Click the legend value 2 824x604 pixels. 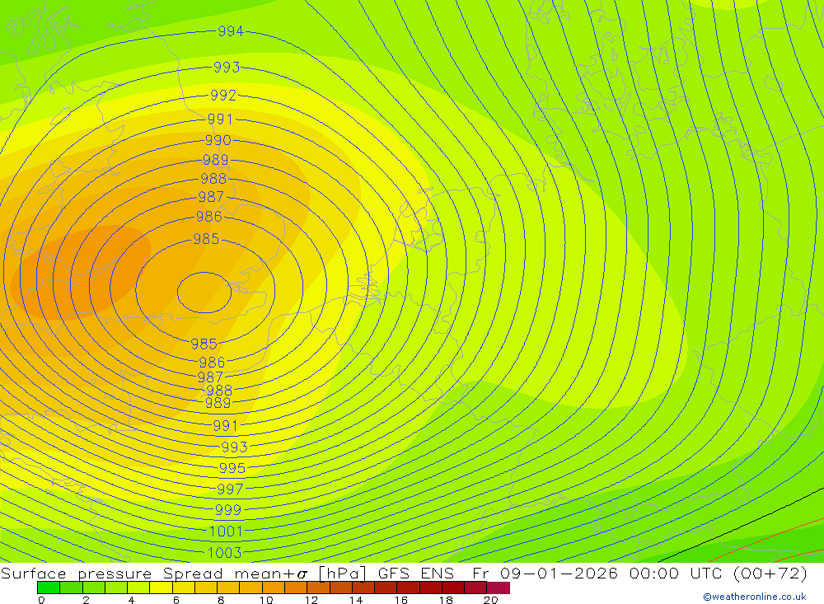pos(87,600)
